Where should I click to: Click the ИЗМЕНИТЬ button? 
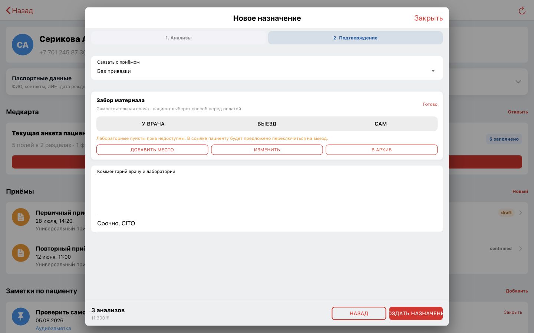pyautogui.click(x=267, y=150)
